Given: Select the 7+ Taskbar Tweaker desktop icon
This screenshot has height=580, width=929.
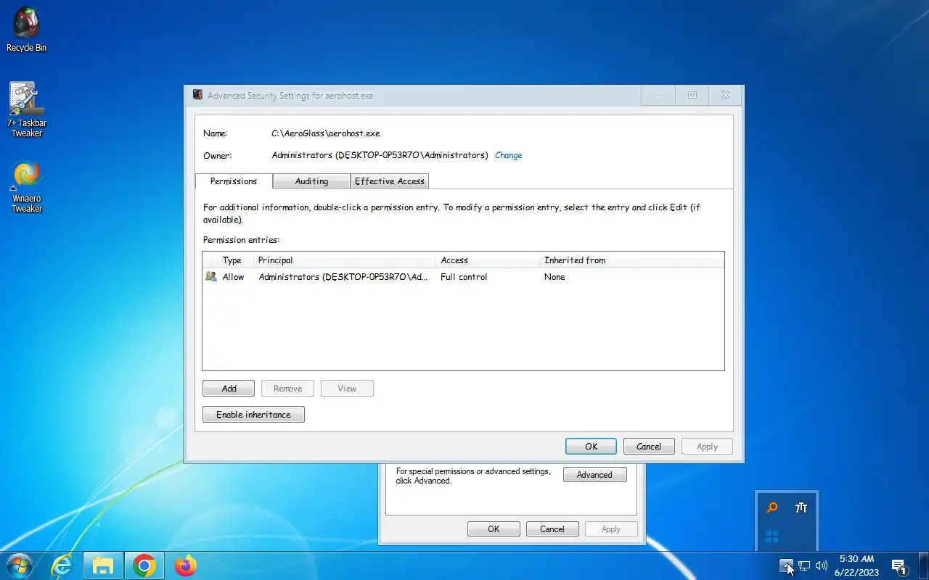Looking at the screenshot, I should 26,109.
